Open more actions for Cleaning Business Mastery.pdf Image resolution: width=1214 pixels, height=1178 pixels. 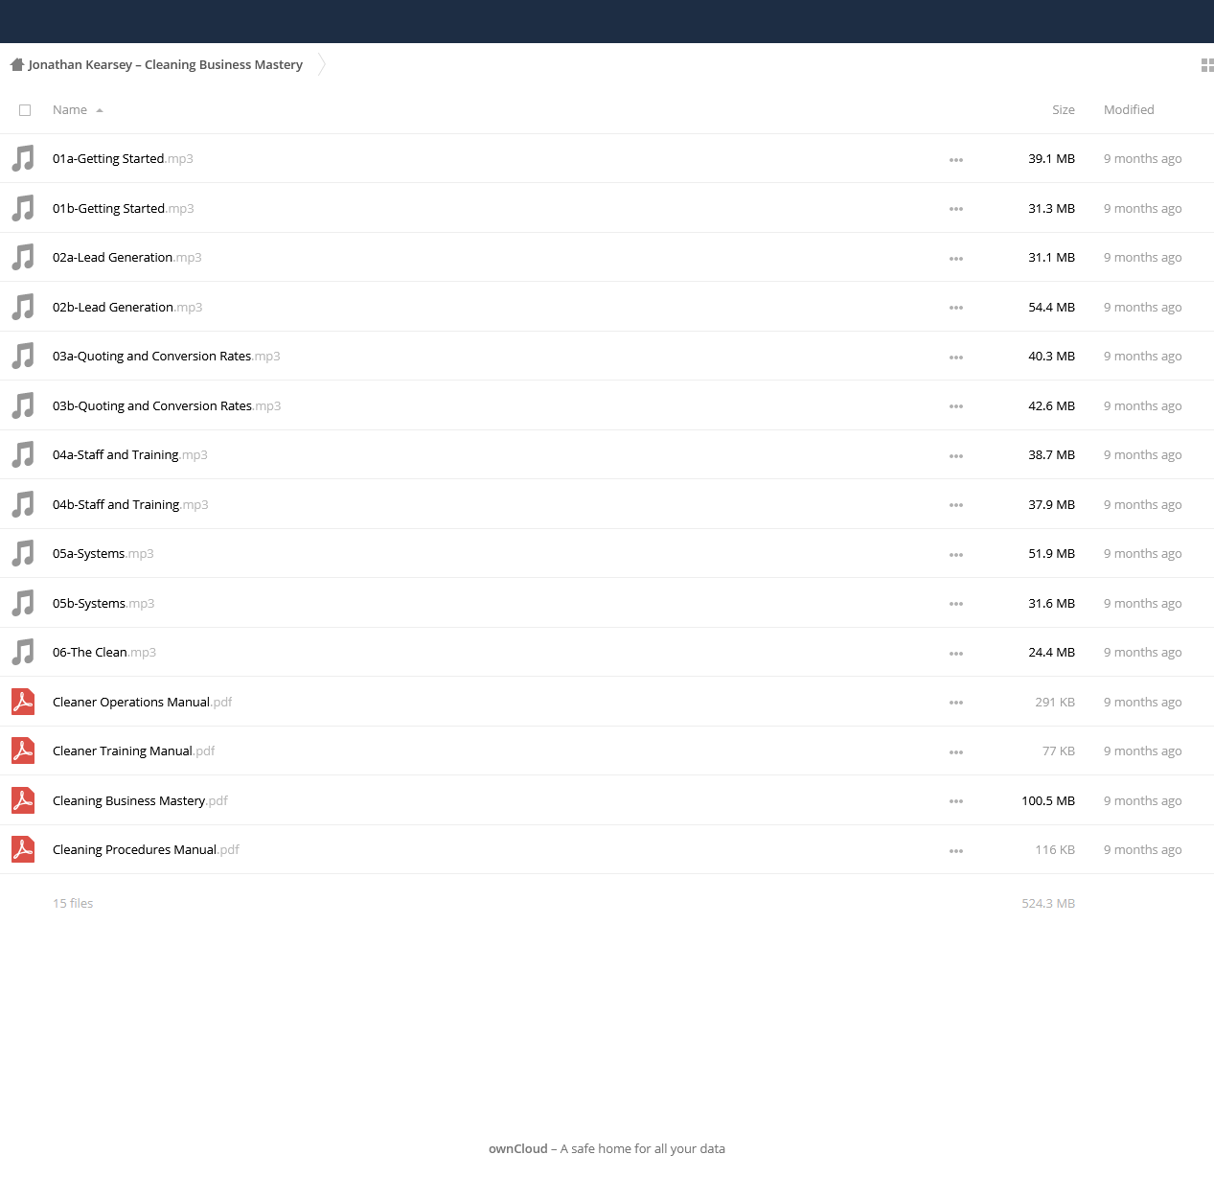[x=956, y=801]
